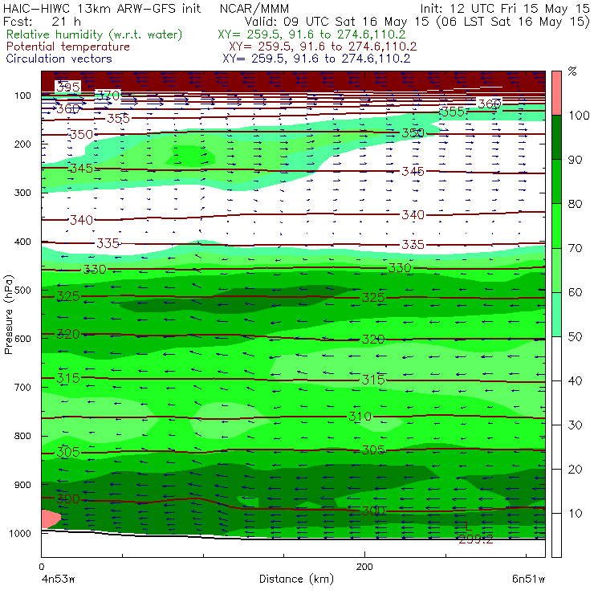Click the '700' pressure axis tick label
This screenshot has height=594, width=594.
click(22, 387)
